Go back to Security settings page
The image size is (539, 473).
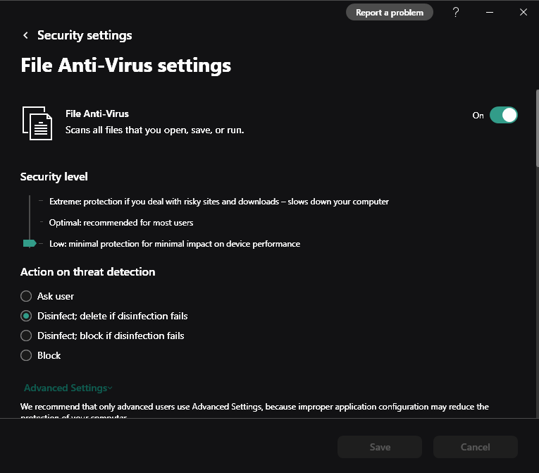(84, 35)
